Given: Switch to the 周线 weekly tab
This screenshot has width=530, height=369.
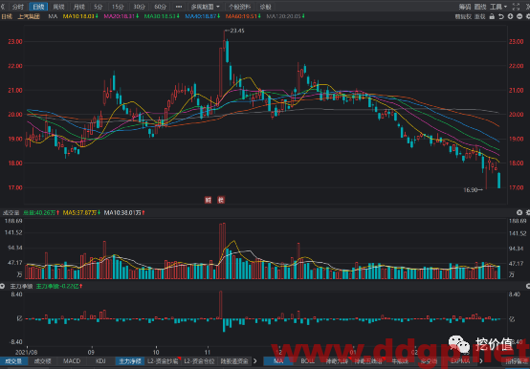Looking at the screenshot, I should point(58,7).
